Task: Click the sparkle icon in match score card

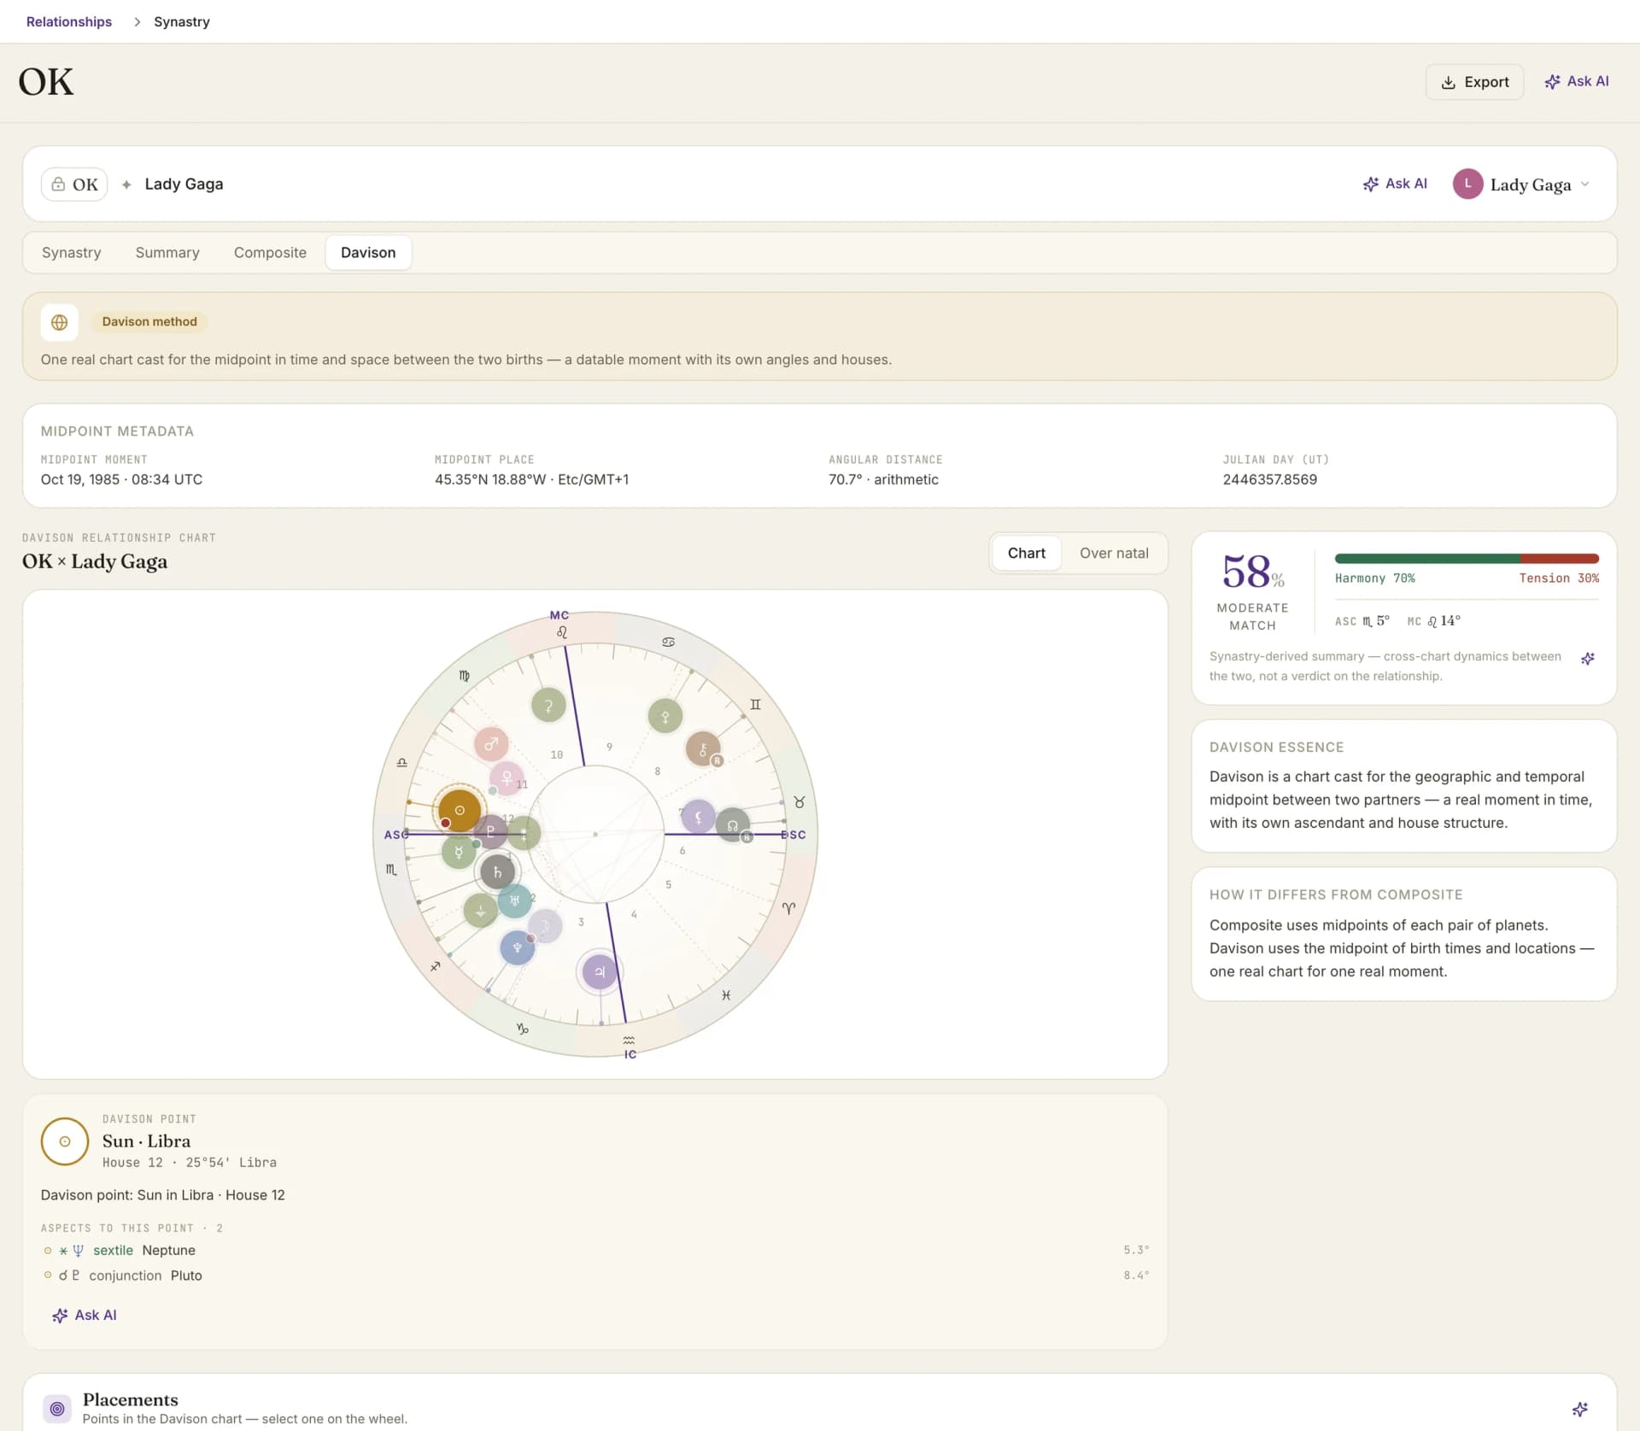Action: (1588, 659)
